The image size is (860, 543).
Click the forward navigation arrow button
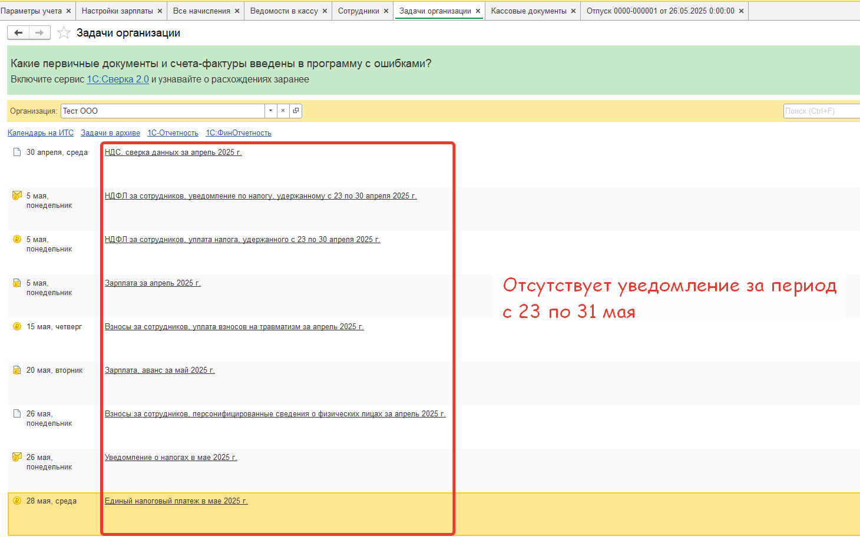click(39, 33)
